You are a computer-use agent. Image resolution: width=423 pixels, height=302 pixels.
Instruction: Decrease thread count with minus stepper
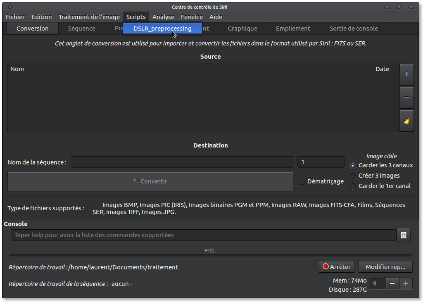(x=392, y=283)
